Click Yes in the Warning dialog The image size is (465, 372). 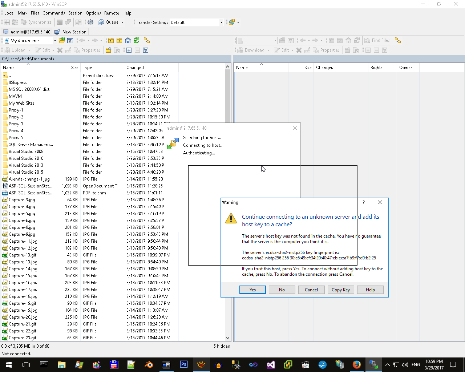[x=252, y=290]
